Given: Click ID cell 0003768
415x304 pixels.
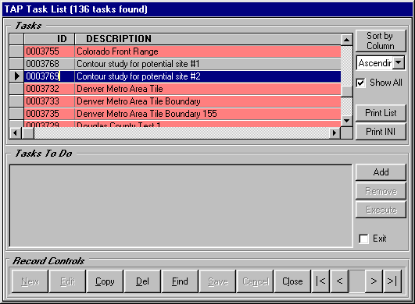Looking at the screenshot, I should [x=49, y=64].
